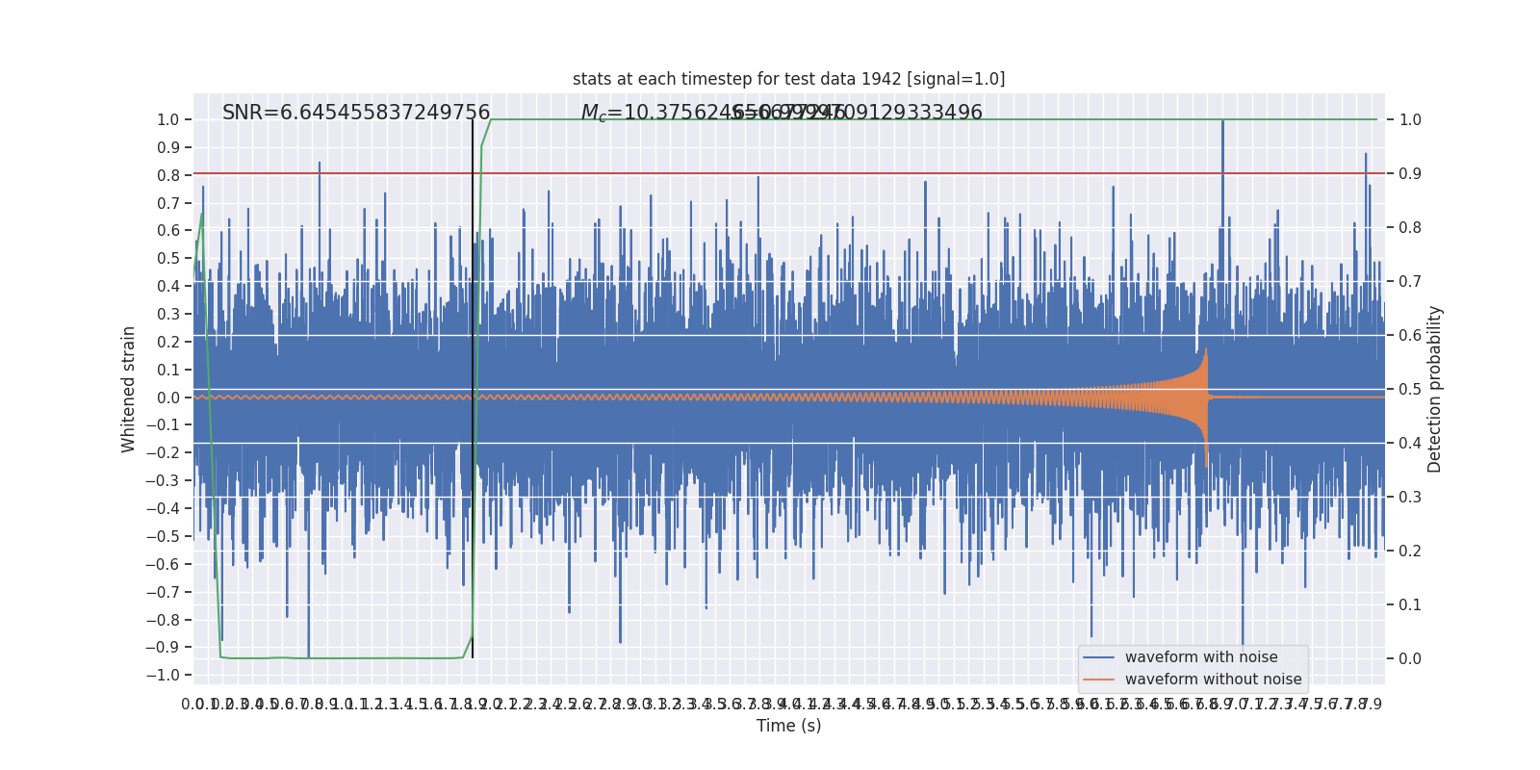This screenshot has width=1540, height=770.
Task: Click Whitened strain tick label 0.3
Action: 168,315
